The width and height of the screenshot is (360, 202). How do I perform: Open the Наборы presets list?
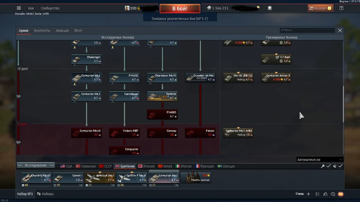coord(45,194)
